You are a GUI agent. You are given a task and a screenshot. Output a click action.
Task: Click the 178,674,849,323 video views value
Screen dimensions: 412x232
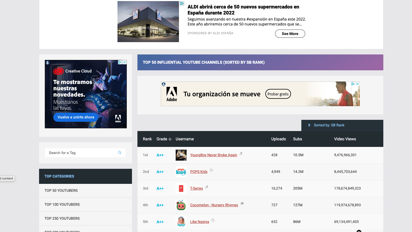pos(348,188)
